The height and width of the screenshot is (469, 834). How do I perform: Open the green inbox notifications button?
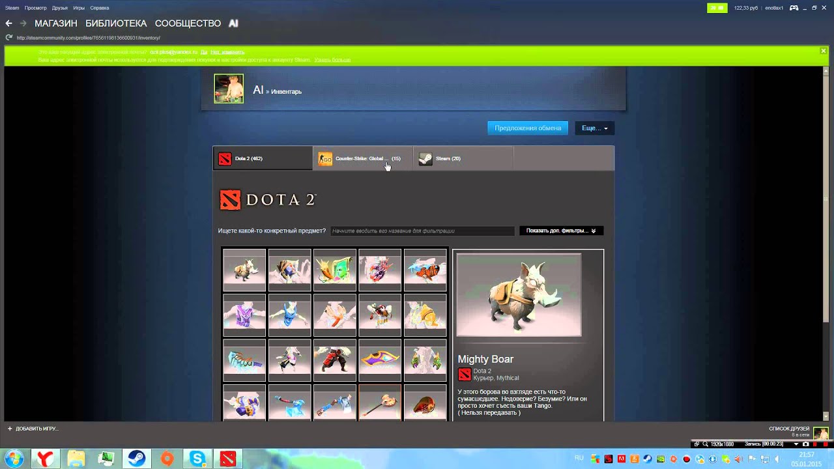tap(717, 8)
